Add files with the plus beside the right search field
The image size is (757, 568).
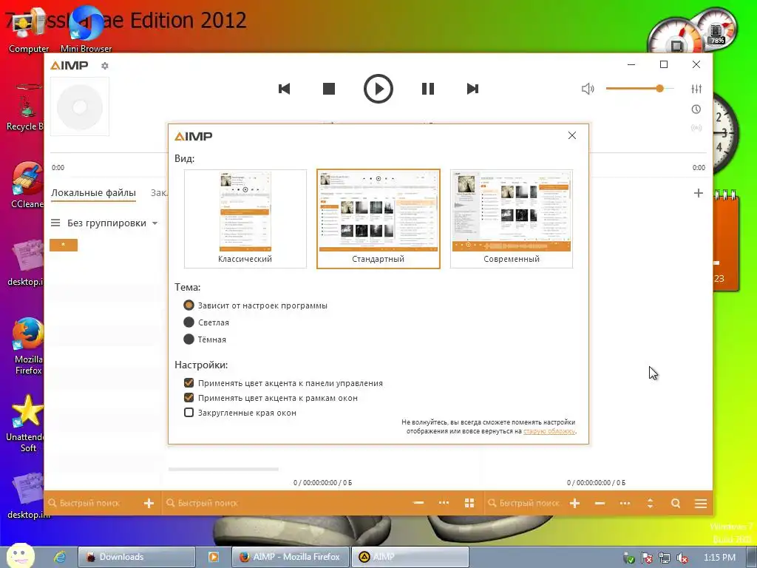point(574,503)
